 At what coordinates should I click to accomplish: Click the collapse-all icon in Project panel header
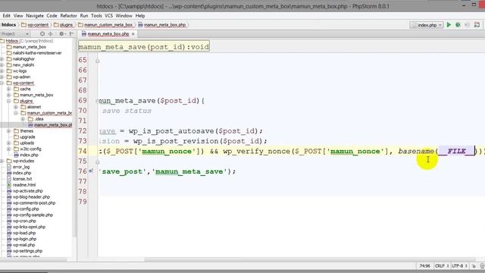(51, 33)
